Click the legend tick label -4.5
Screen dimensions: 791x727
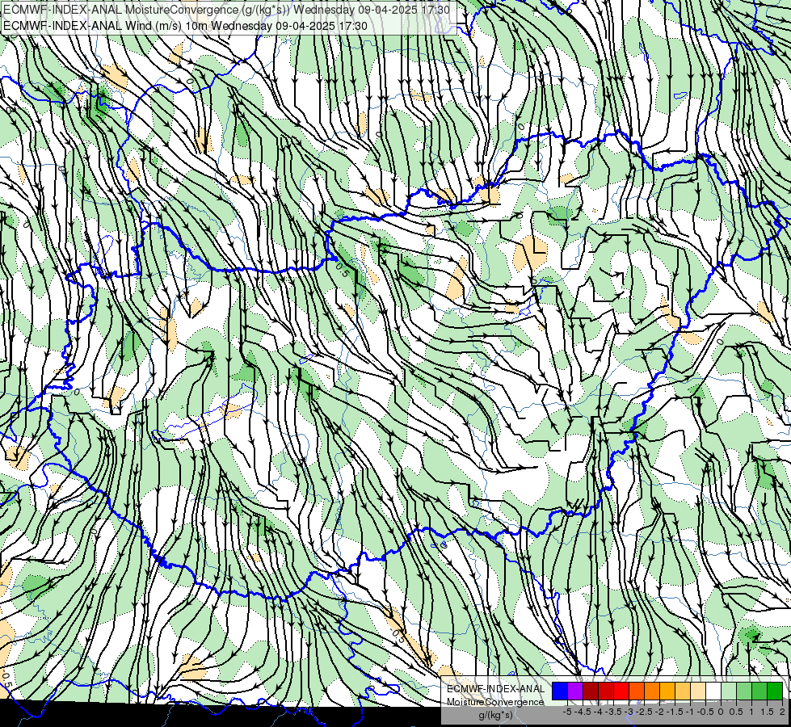(x=583, y=712)
